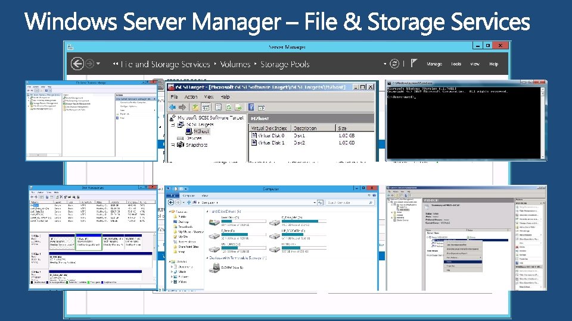The height and width of the screenshot is (321, 572).
Task: Click the File tab in Computer window
Action: 173,196
